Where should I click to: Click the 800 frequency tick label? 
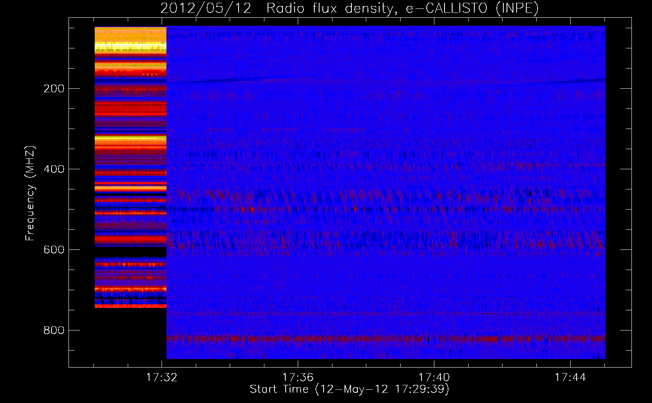click(x=54, y=330)
